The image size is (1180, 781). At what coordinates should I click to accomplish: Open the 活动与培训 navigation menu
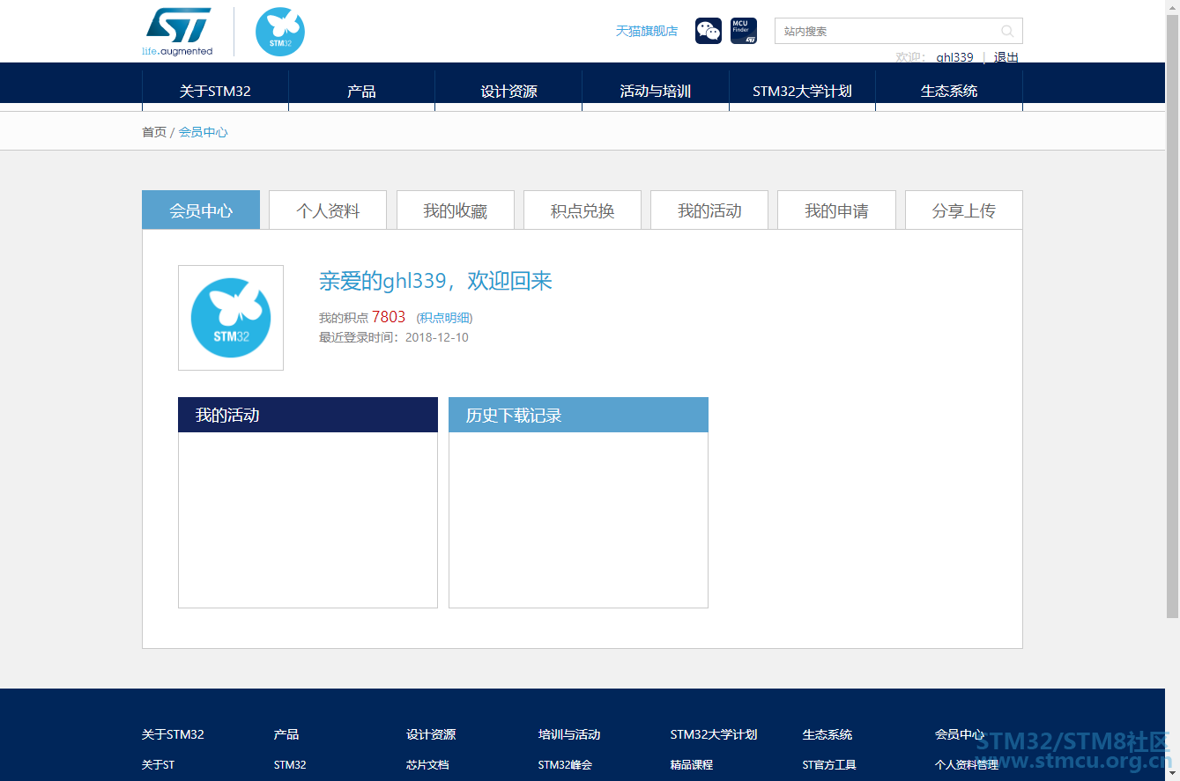pyautogui.click(x=656, y=91)
